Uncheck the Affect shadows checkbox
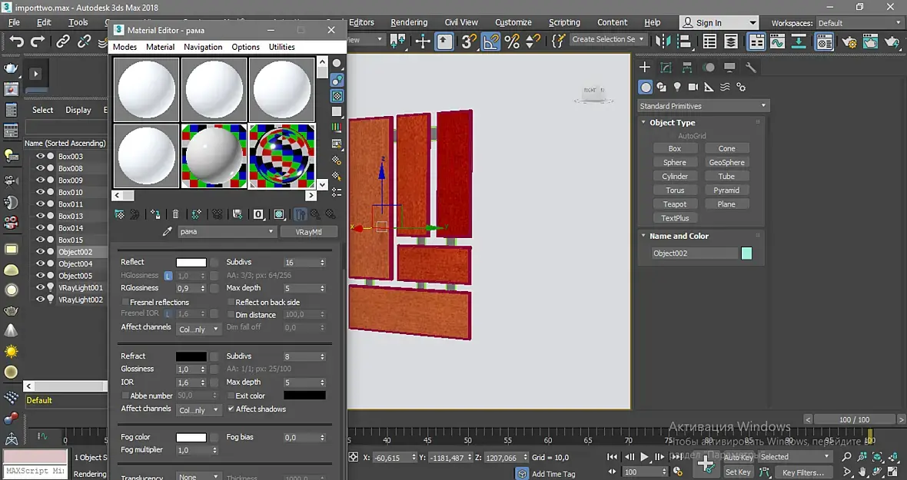907x480 pixels. 231,409
